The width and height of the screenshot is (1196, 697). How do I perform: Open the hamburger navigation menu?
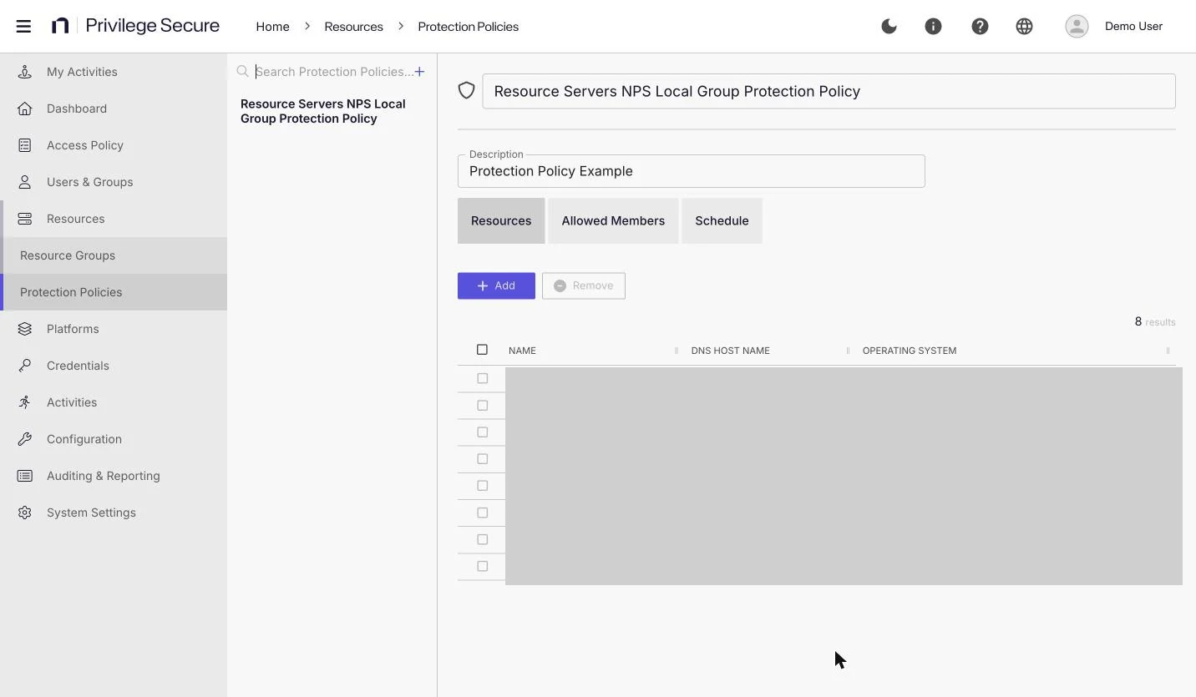coord(23,26)
